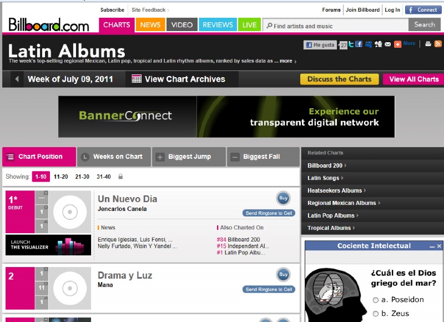Click Buy button for Un Nuevo Dia
The height and width of the screenshot is (322, 444).
(x=283, y=198)
